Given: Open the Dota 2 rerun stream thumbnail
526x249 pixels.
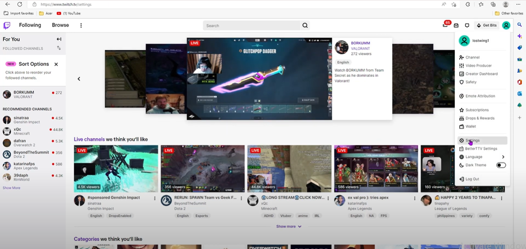Looking at the screenshot, I should click(202, 169).
